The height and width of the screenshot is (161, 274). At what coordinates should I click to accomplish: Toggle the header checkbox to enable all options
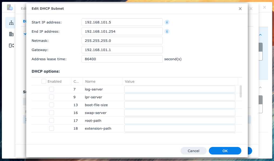[x=44, y=81]
